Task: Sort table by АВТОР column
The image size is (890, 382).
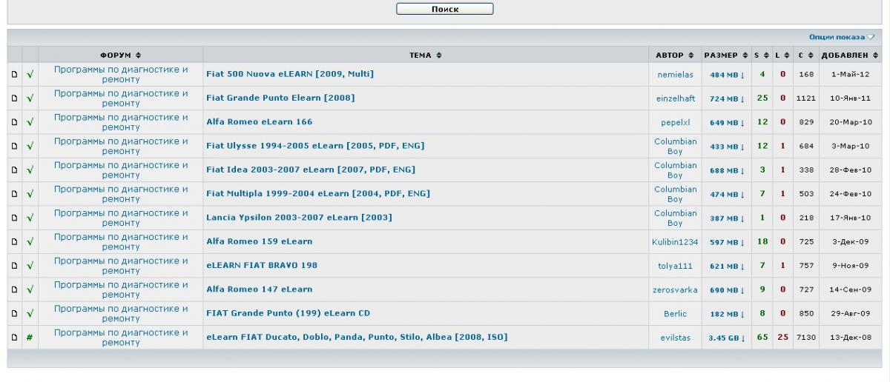Action: coord(675,56)
